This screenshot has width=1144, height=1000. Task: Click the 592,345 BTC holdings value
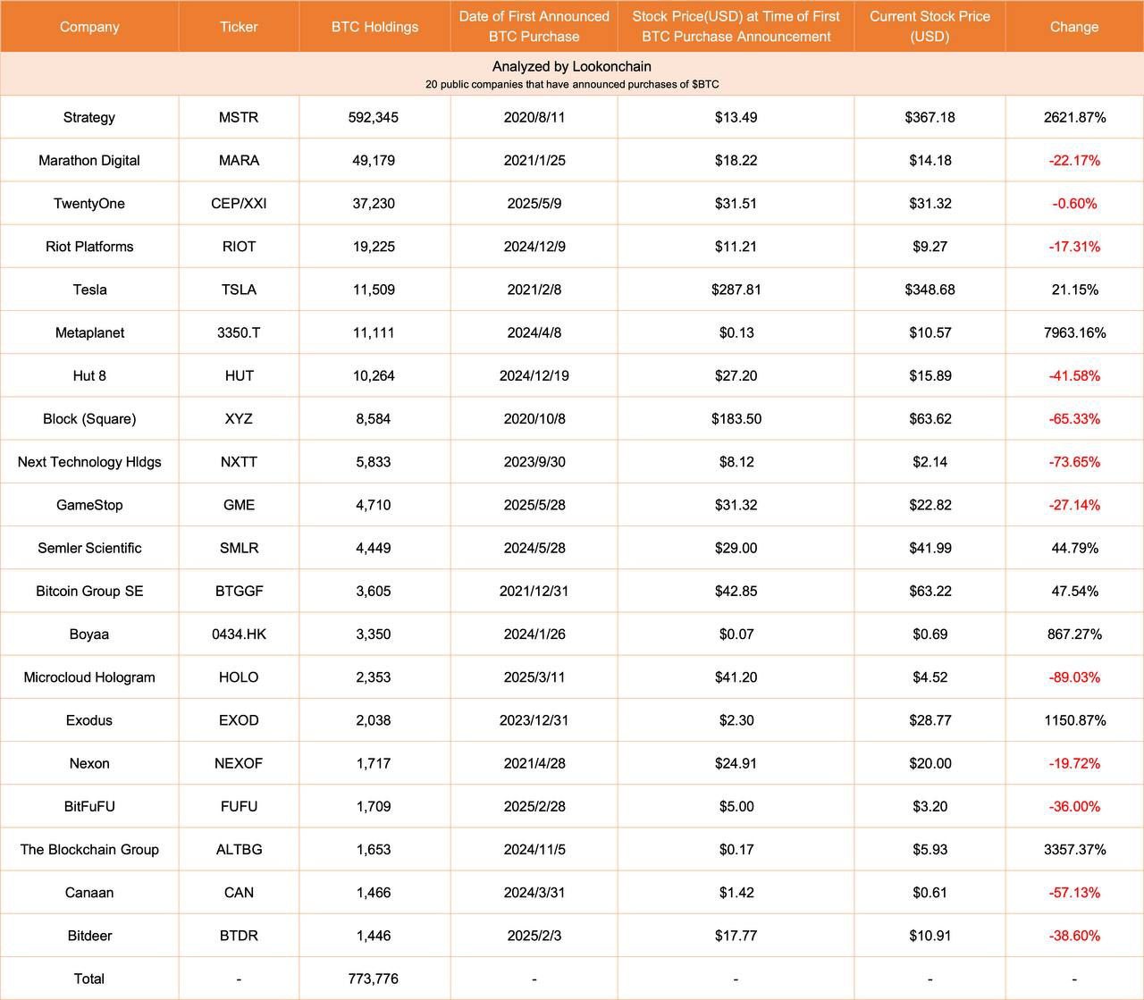[374, 117]
